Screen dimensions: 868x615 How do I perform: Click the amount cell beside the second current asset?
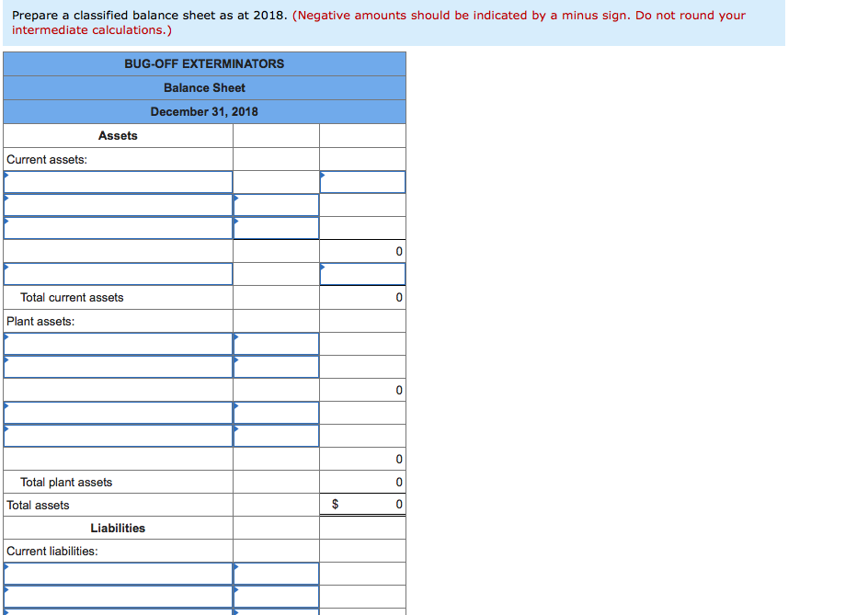(x=276, y=204)
